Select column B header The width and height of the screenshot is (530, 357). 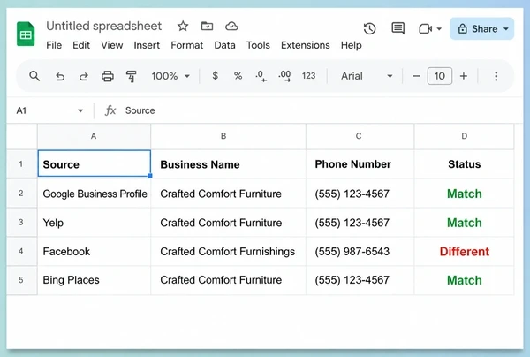pyautogui.click(x=228, y=136)
